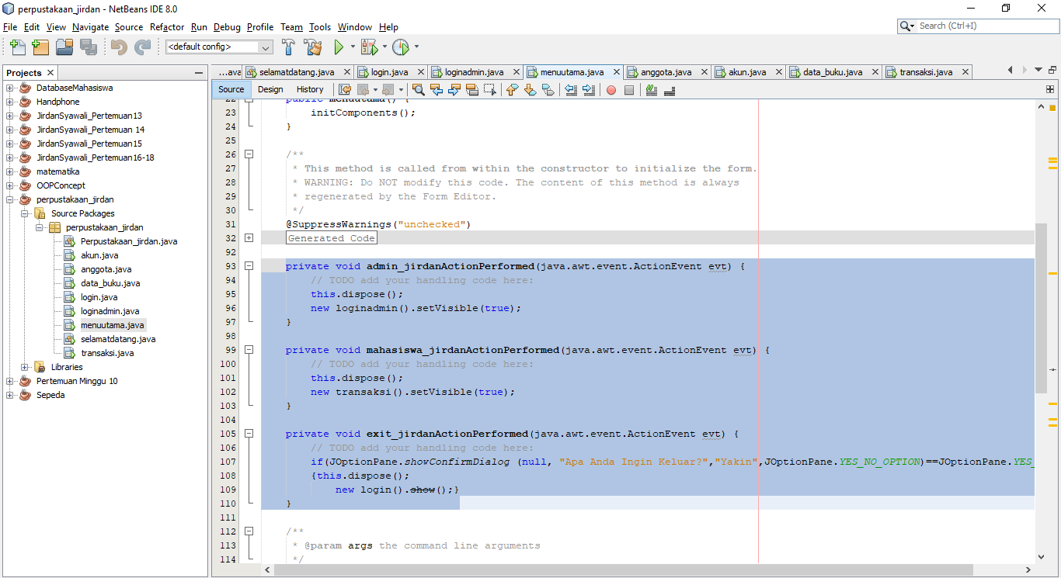This screenshot has height=578, width=1061.
Task: Click the Save All icon
Action: pyautogui.click(x=88, y=47)
